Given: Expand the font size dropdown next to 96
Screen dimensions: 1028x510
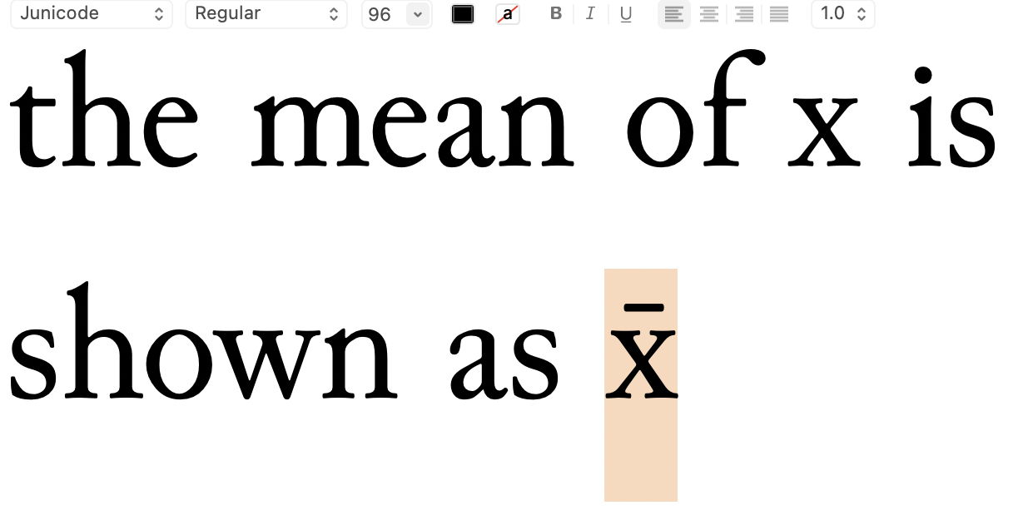Looking at the screenshot, I should 418,13.
